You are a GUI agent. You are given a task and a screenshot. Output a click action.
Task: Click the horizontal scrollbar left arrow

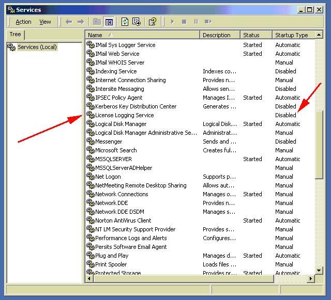pos(89,279)
